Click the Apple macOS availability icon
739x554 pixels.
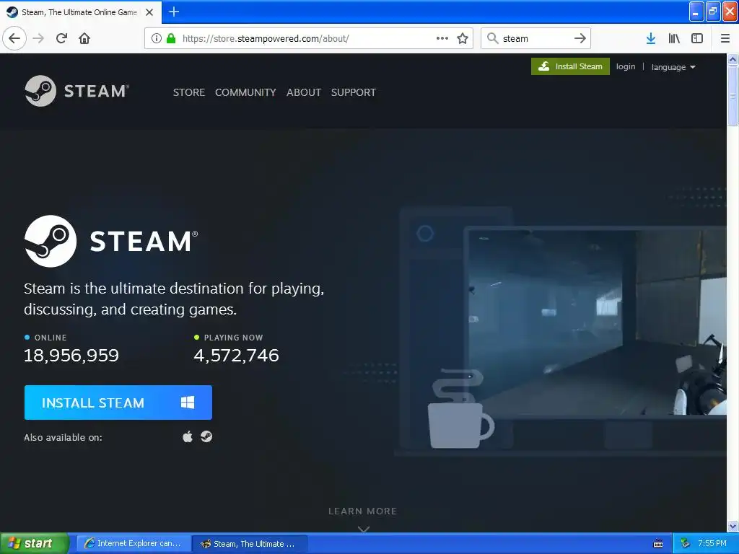click(x=188, y=436)
